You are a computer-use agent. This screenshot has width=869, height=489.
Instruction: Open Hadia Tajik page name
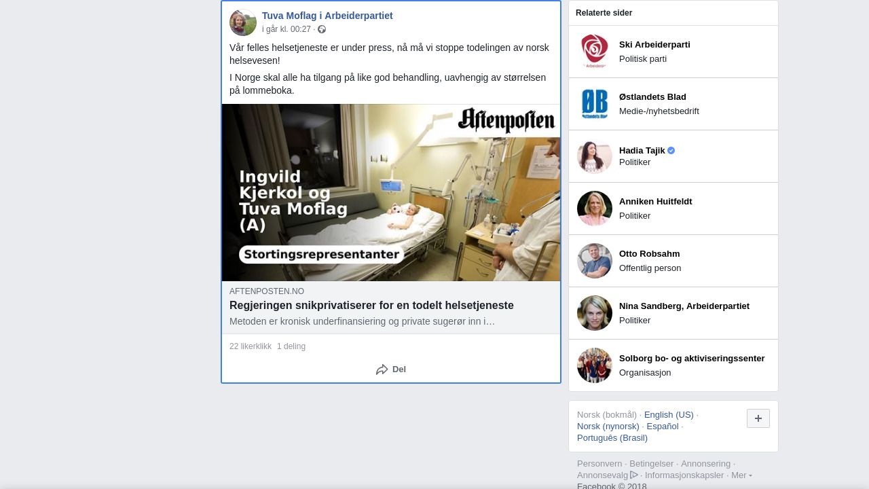(x=642, y=151)
